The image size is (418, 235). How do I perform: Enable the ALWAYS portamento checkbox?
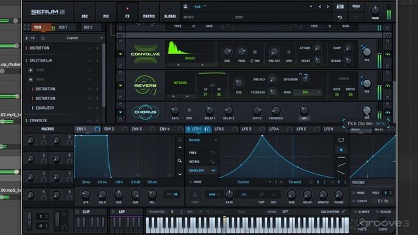coord(355,211)
